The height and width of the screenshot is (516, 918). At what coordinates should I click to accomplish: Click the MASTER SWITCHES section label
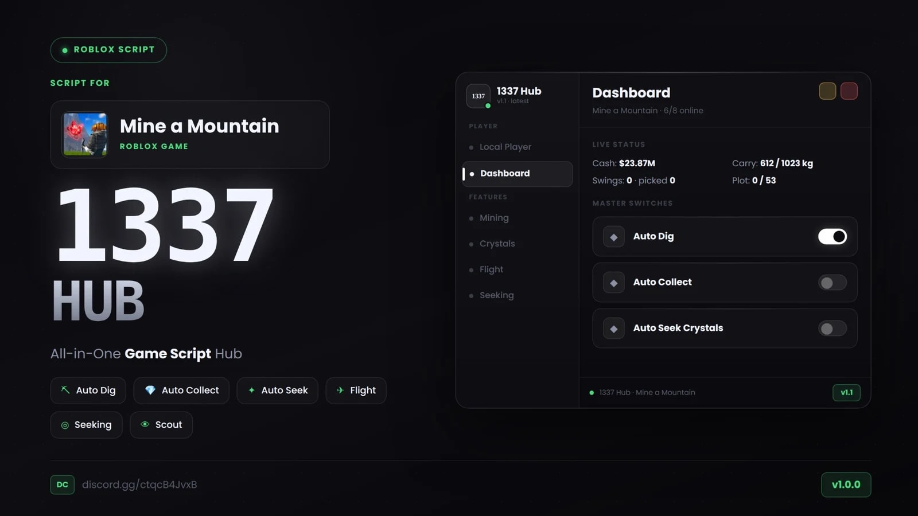click(x=632, y=204)
